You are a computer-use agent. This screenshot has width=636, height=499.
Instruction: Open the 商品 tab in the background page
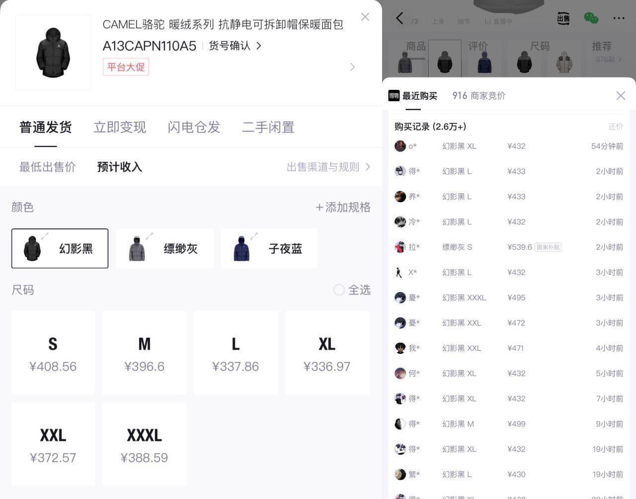click(416, 46)
